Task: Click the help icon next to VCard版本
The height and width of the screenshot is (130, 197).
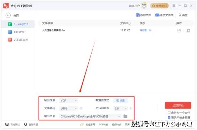Action: click(x=131, y=108)
